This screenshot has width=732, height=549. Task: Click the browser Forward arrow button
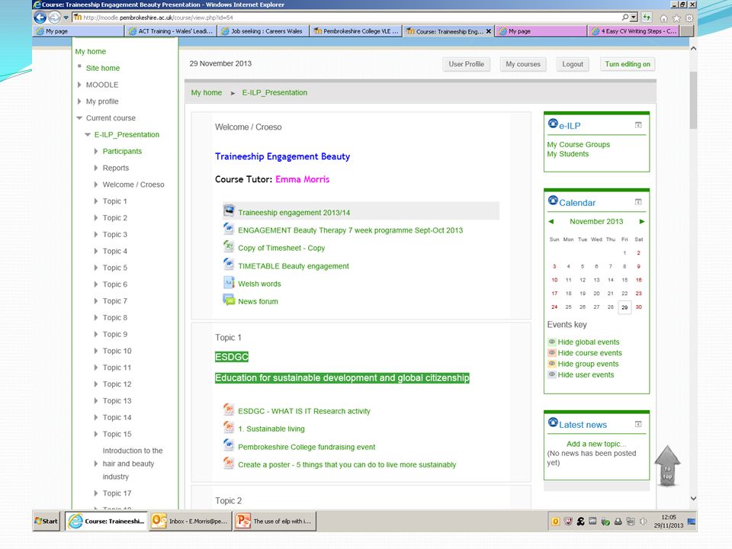click(x=55, y=18)
